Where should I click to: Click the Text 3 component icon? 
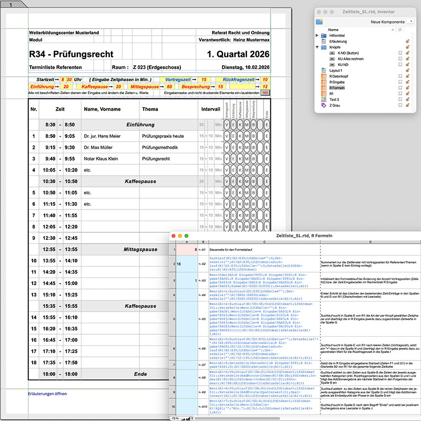(x=324, y=99)
